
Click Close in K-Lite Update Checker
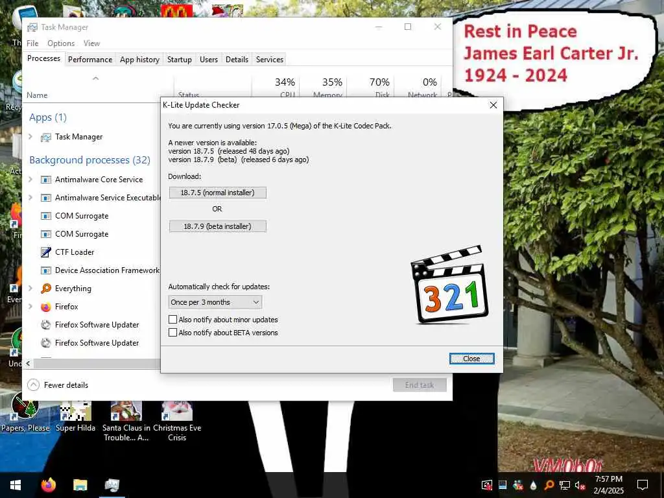[472, 359]
